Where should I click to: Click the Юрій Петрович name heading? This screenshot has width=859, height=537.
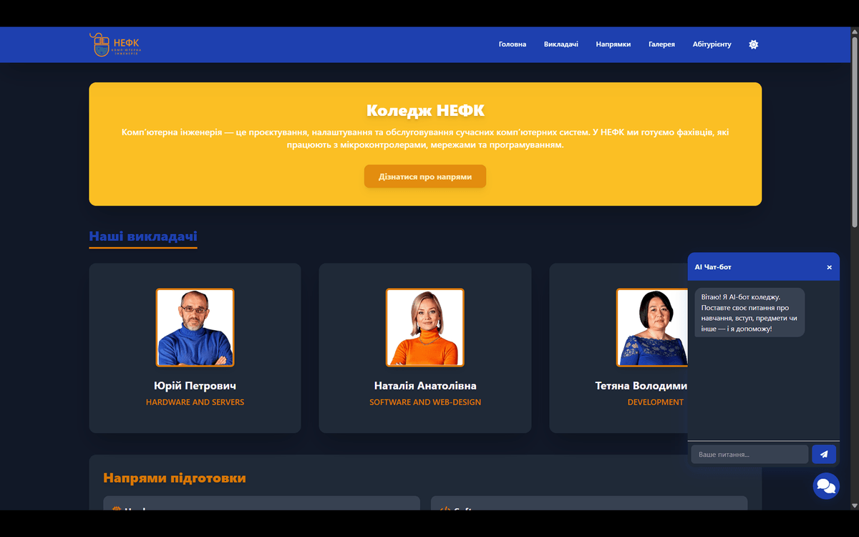pyautogui.click(x=195, y=386)
